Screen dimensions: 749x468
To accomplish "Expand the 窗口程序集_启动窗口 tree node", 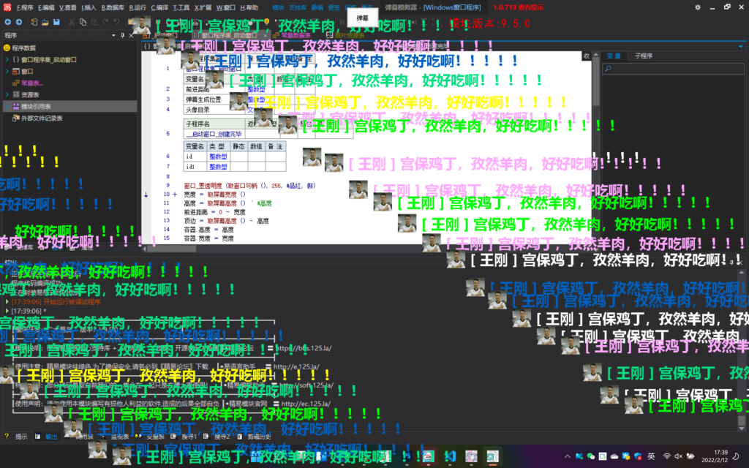I will (x=7, y=59).
